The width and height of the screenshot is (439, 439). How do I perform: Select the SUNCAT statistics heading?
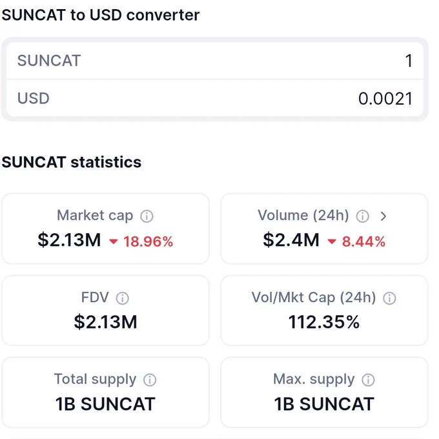click(72, 162)
